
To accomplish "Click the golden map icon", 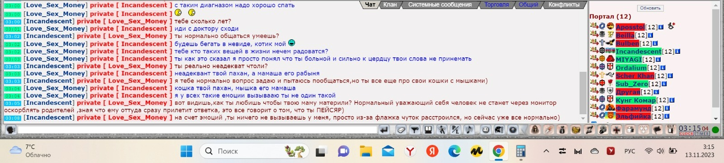I will [576, 130].
